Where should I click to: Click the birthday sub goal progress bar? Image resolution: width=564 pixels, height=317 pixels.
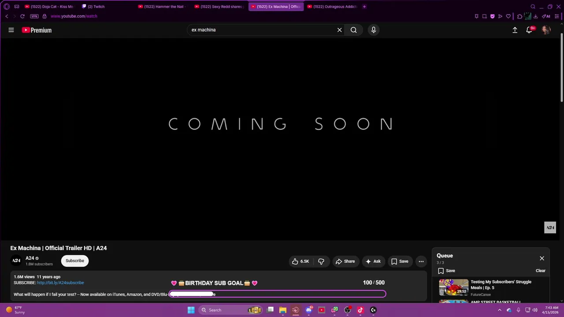point(278,294)
